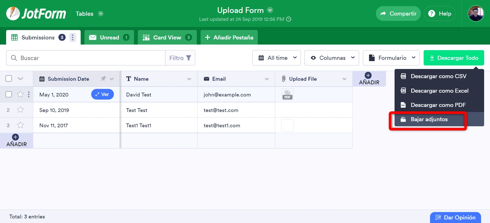The height and width of the screenshot is (223, 490).
Task: Expand the Formulario dropdown
Action: point(391,58)
